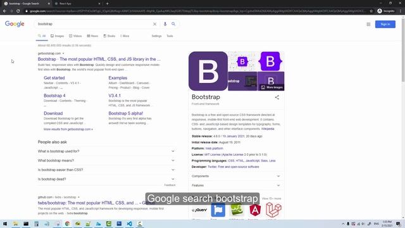Open the Bootstrap 5 alpha! sitelink
Image resolution: width=405 pixels, height=228 pixels.
click(126, 113)
